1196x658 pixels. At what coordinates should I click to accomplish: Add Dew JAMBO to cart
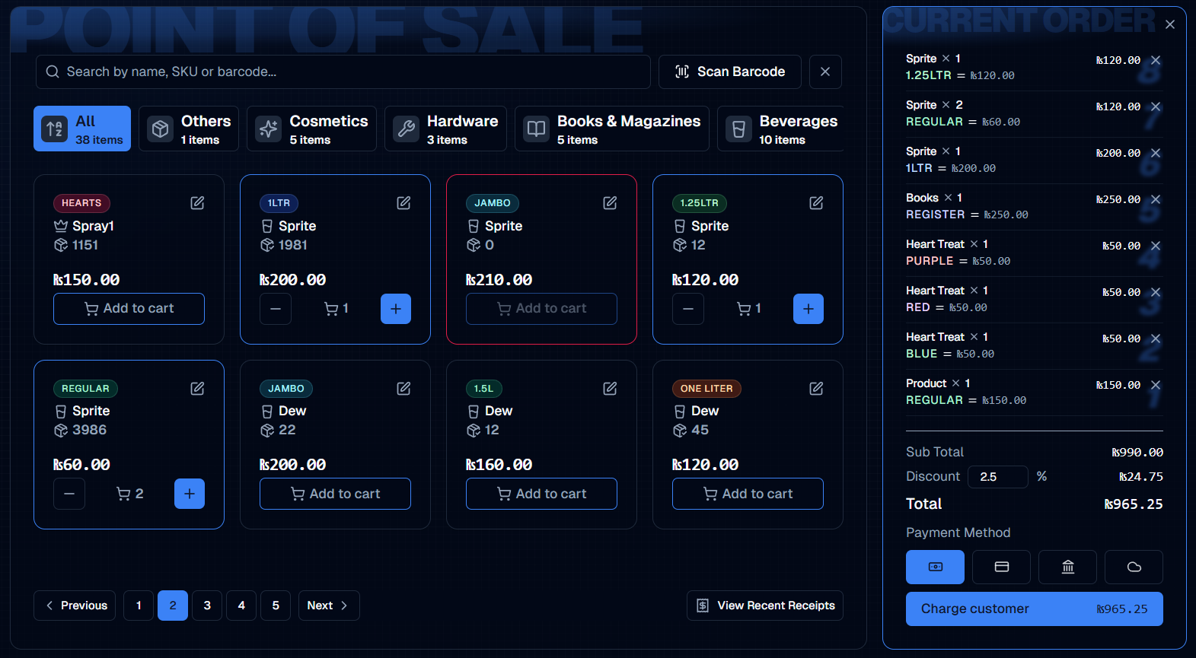(x=335, y=494)
